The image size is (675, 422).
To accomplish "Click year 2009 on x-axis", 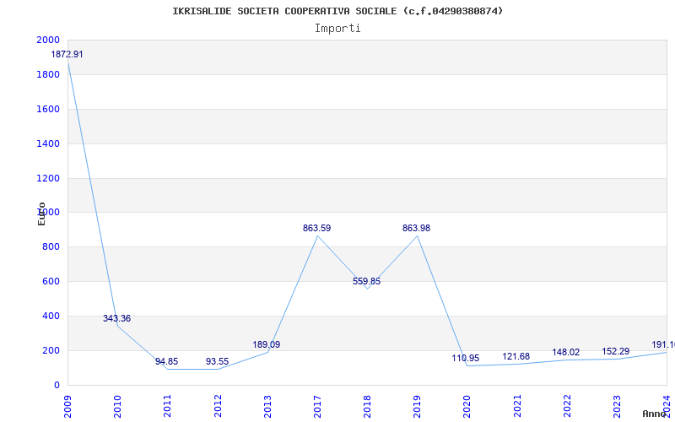I will pos(67,406).
